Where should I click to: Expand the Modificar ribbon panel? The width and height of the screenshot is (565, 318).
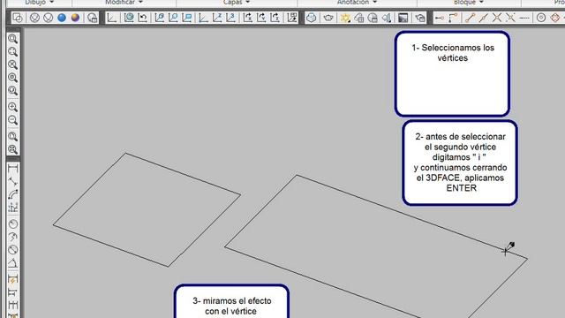click(x=124, y=2)
